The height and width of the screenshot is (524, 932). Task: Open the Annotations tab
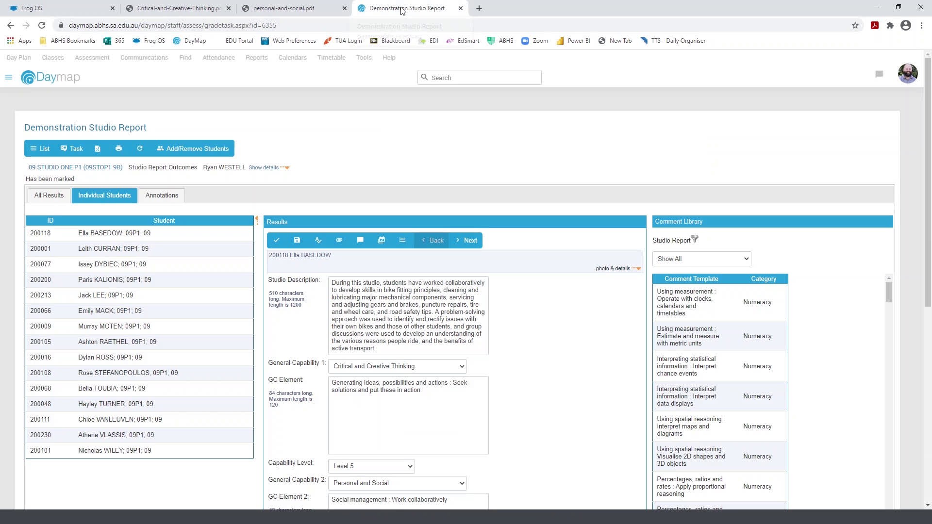162,196
